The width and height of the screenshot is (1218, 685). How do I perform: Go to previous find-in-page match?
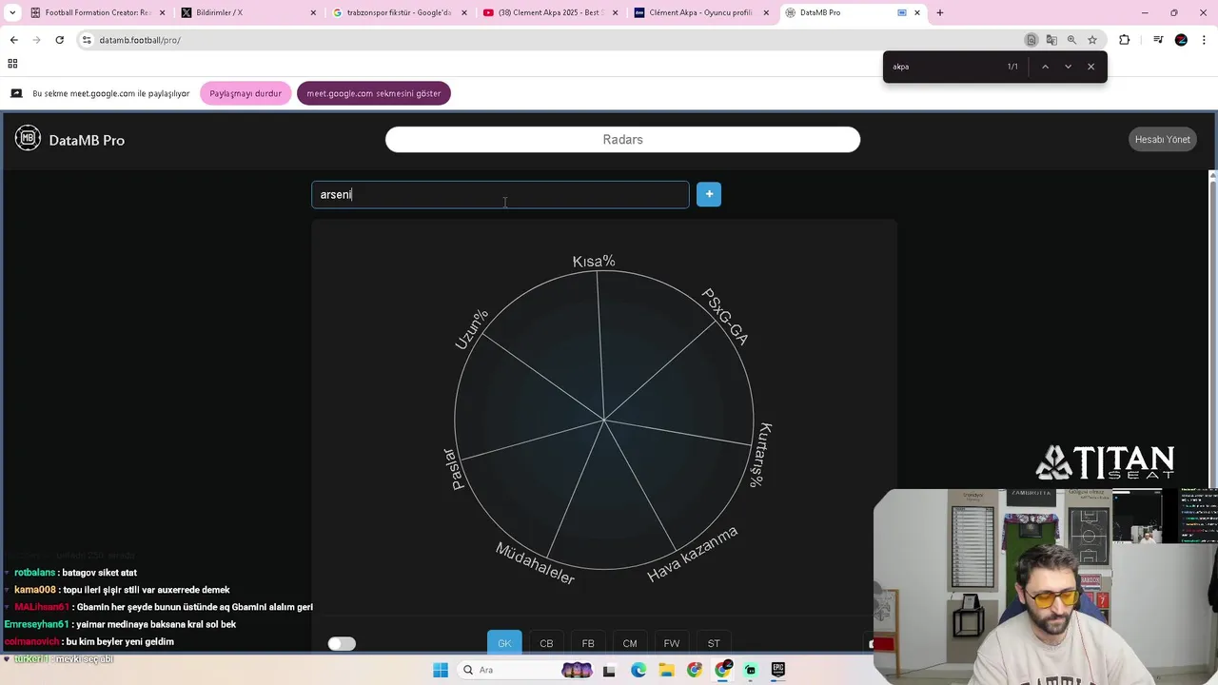(x=1045, y=67)
